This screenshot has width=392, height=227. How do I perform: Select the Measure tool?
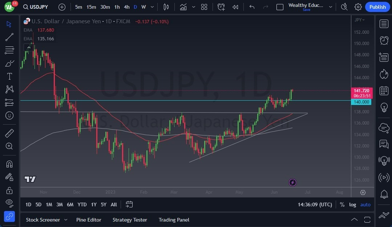(9, 133)
